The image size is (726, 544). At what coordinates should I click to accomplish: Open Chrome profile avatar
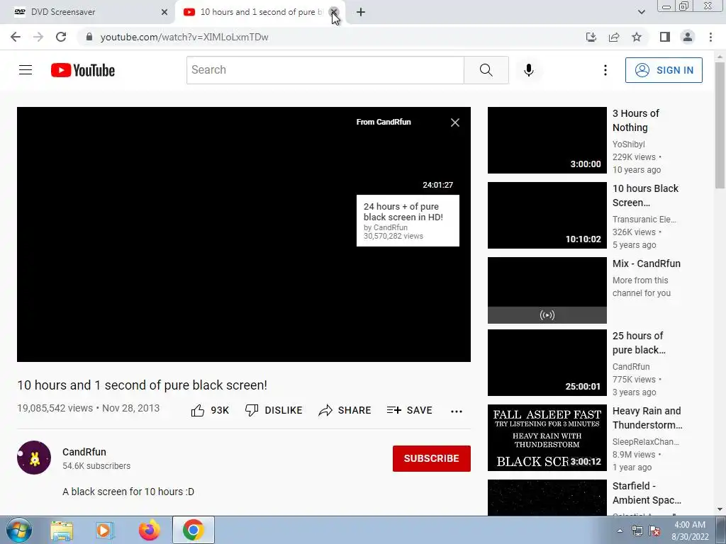(688, 37)
